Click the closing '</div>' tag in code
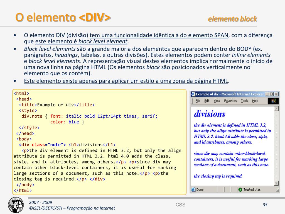Image resolution: width=285 pixels, height=214 pixels. 97,179
